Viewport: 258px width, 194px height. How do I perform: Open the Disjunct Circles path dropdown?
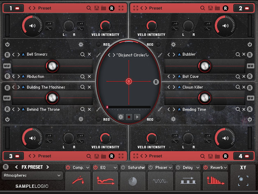147,56
